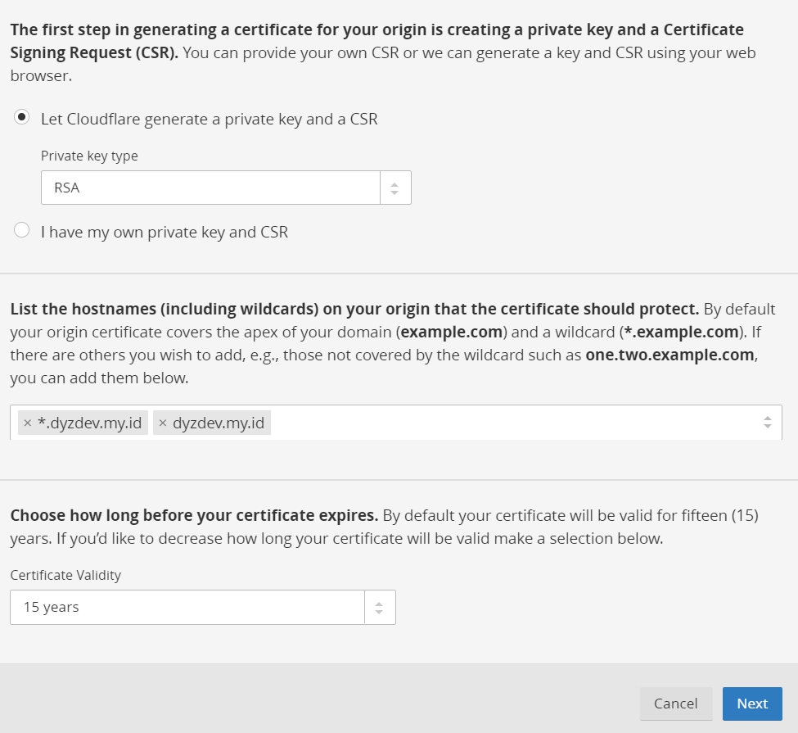Click the bold one.two.example.com sample hostname
Screen dimensions: 798x733
click(x=670, y=355)
